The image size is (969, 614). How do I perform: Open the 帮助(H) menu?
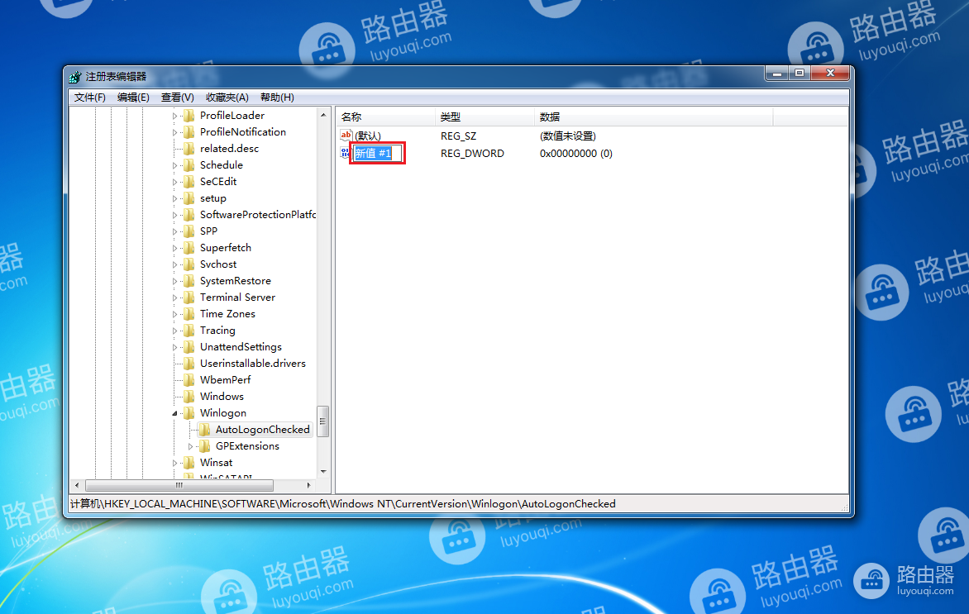tap(277, 98)
